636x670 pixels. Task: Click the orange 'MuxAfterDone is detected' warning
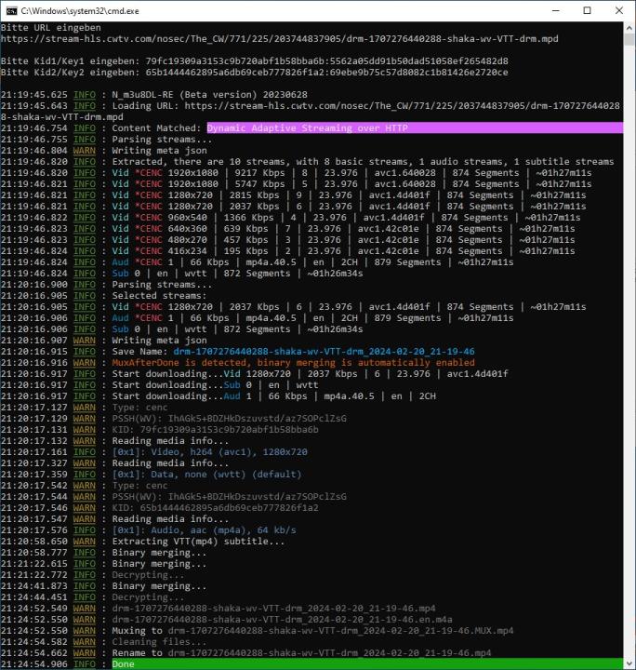click(293, 362)
